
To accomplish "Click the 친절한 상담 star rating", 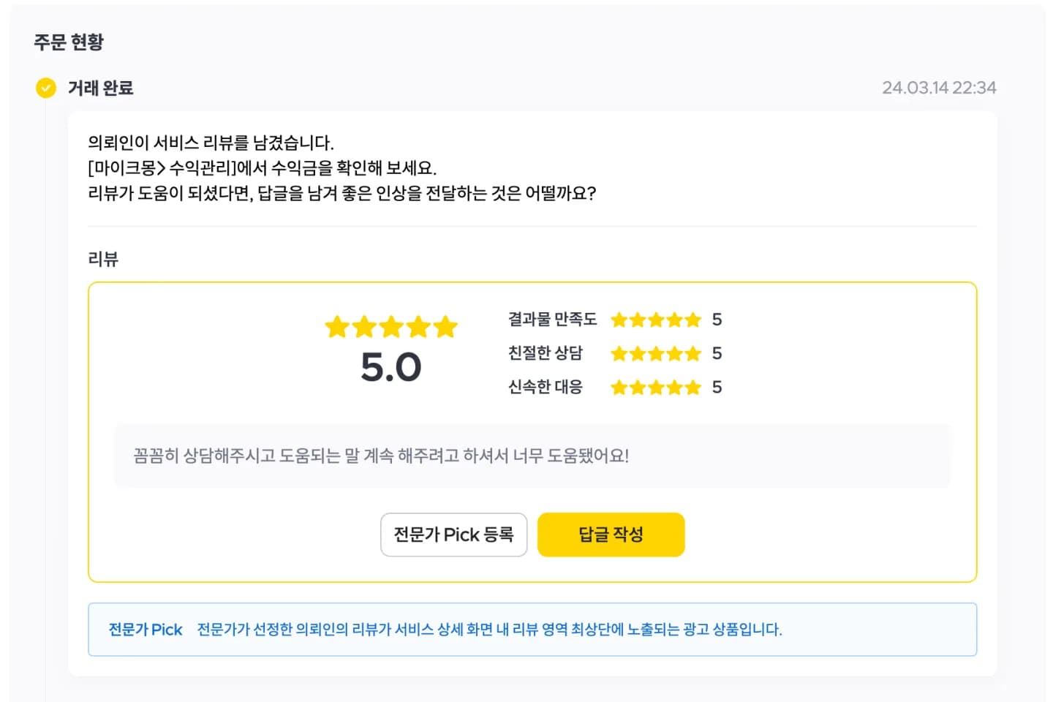I will pyautogui.click(x=656, y=354).
